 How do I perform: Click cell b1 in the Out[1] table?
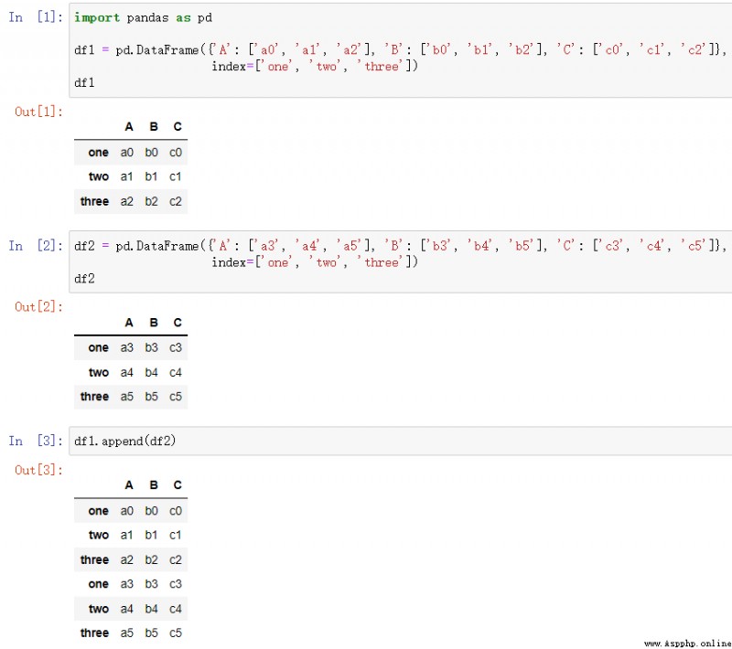(151, 176)
